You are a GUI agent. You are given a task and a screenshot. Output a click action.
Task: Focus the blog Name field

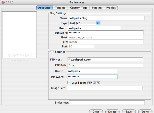tap(106, 18)
